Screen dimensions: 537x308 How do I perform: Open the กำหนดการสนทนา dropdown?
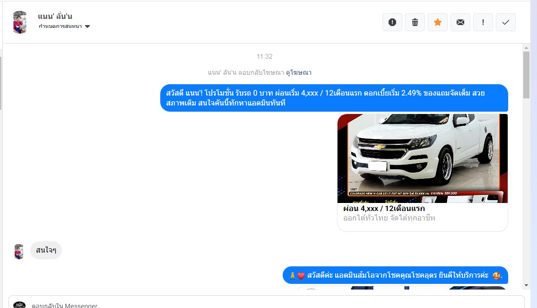pos(64,26)
